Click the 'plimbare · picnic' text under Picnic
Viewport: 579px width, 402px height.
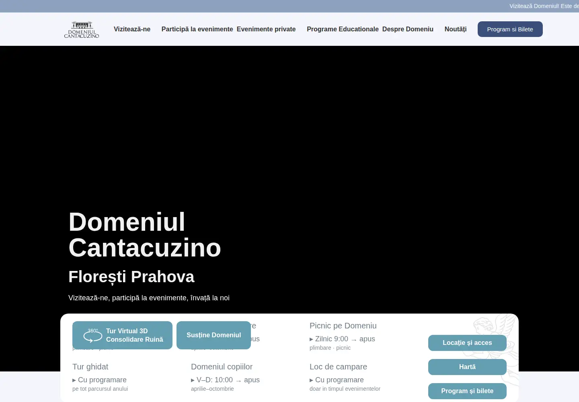[x=330, y=348]
